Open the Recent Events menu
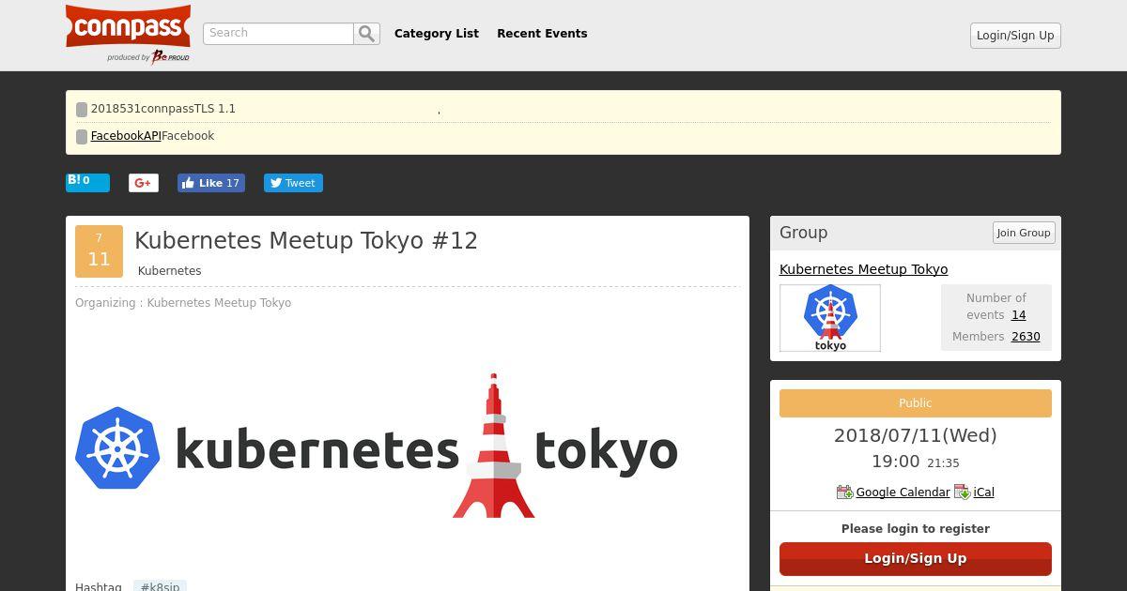 click(x=542, y=33)
